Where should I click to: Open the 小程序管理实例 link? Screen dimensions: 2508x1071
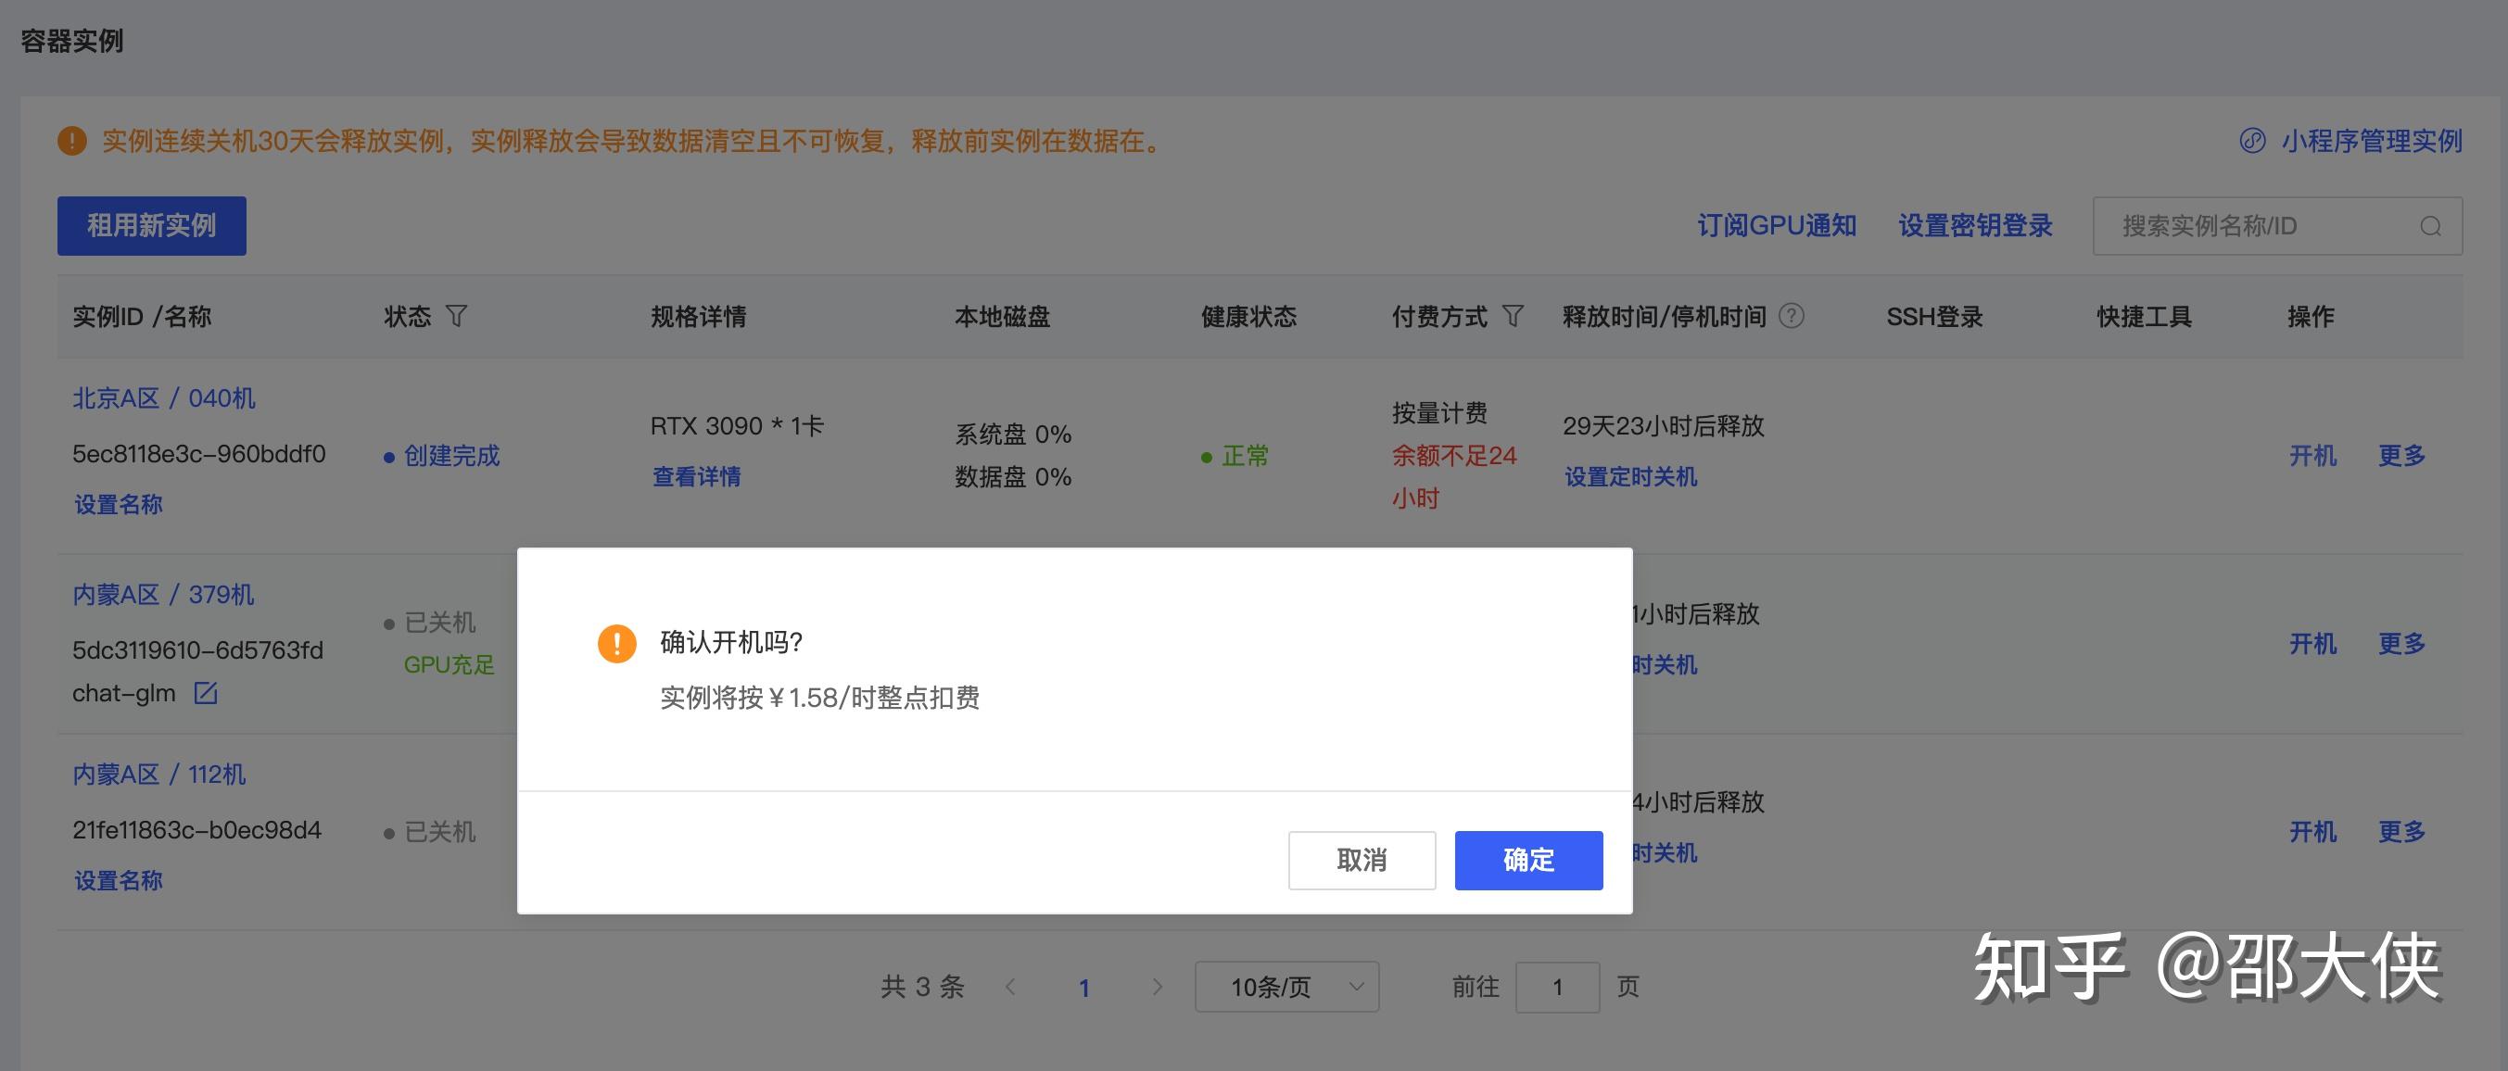2372,141
